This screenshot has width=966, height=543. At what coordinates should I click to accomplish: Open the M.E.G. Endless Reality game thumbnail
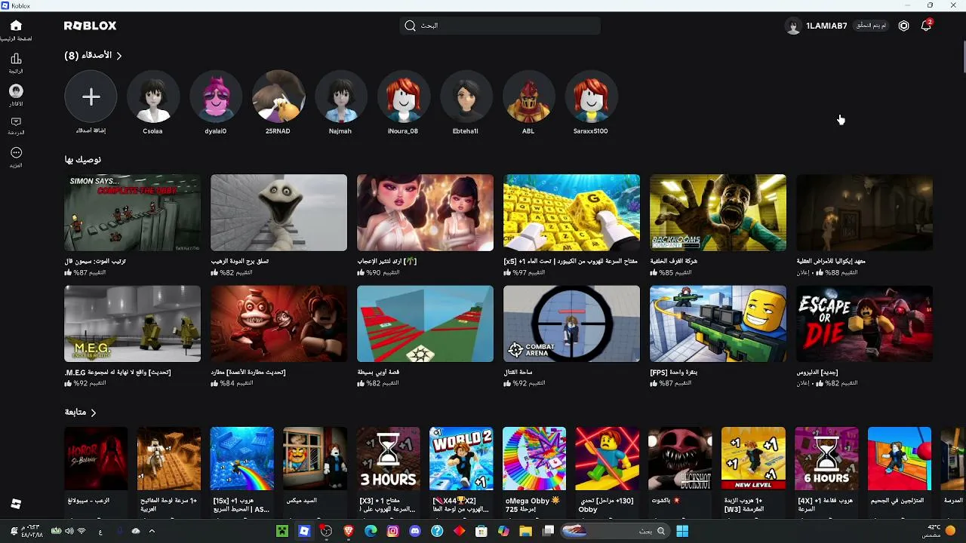tap(132, 324)
